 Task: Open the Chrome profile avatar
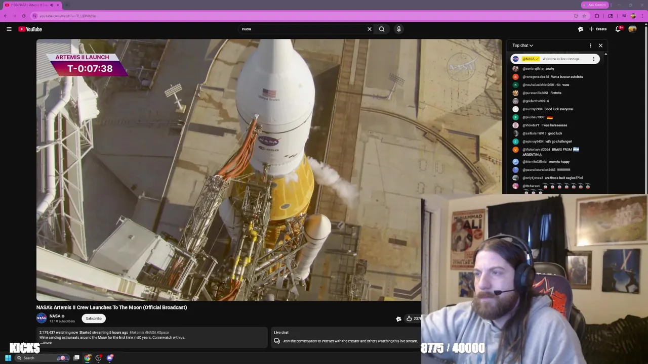pos(633,16)
